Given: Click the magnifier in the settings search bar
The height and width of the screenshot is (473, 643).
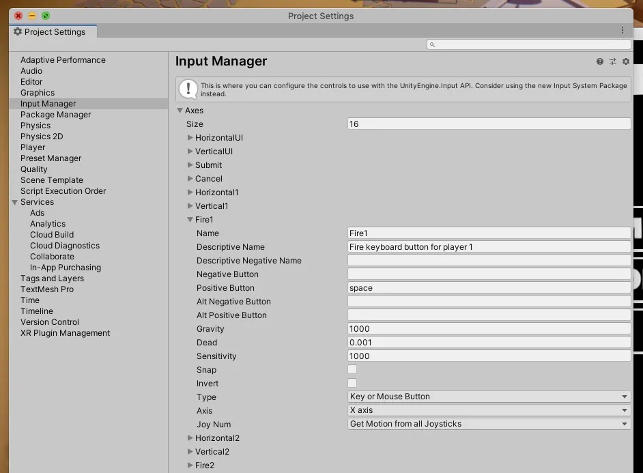Looking at the screenshot, I should tap(432, 44).
